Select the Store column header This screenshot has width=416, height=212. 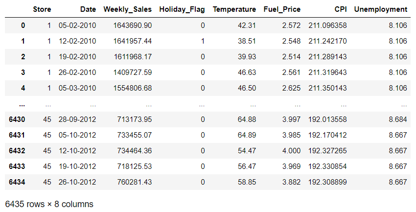point(42,9)
